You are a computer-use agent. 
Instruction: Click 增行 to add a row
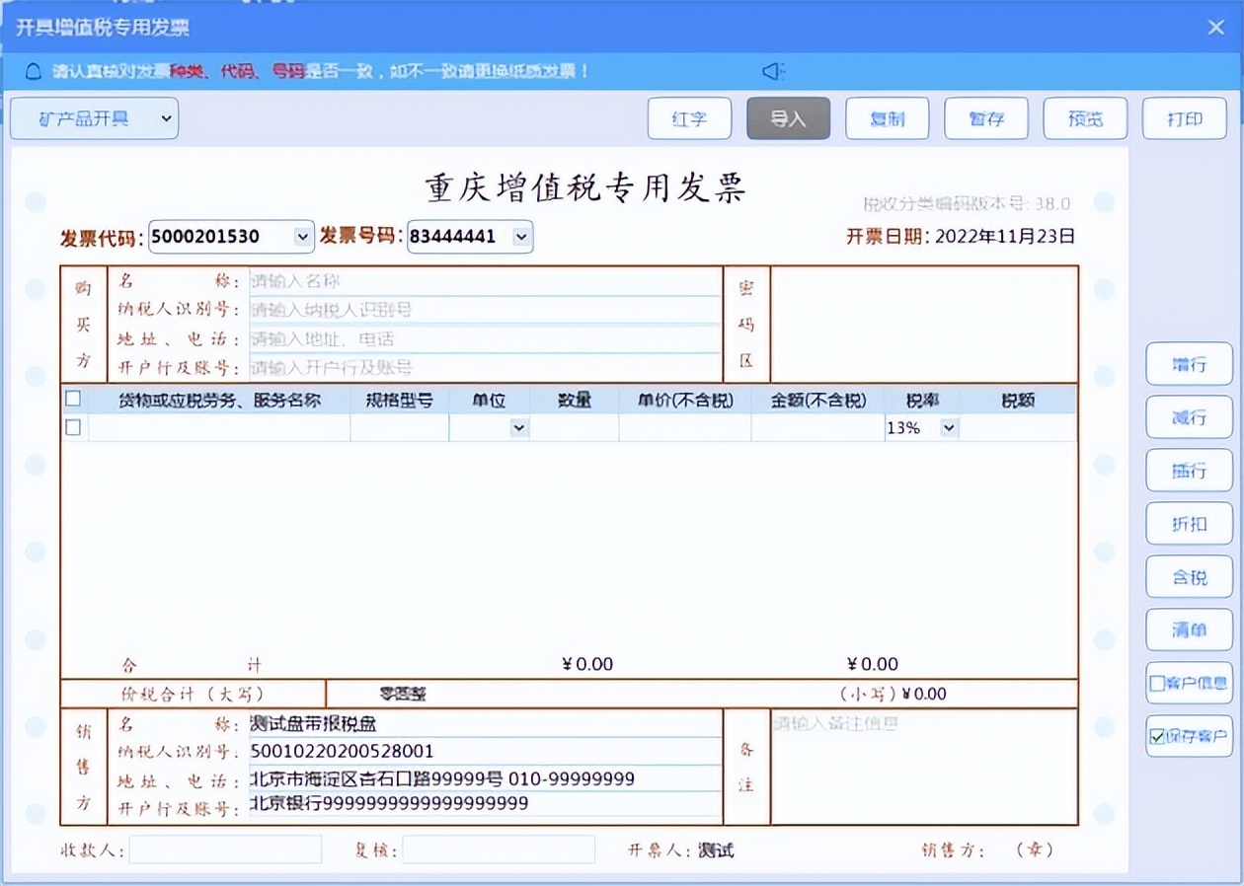[1189, 364]
